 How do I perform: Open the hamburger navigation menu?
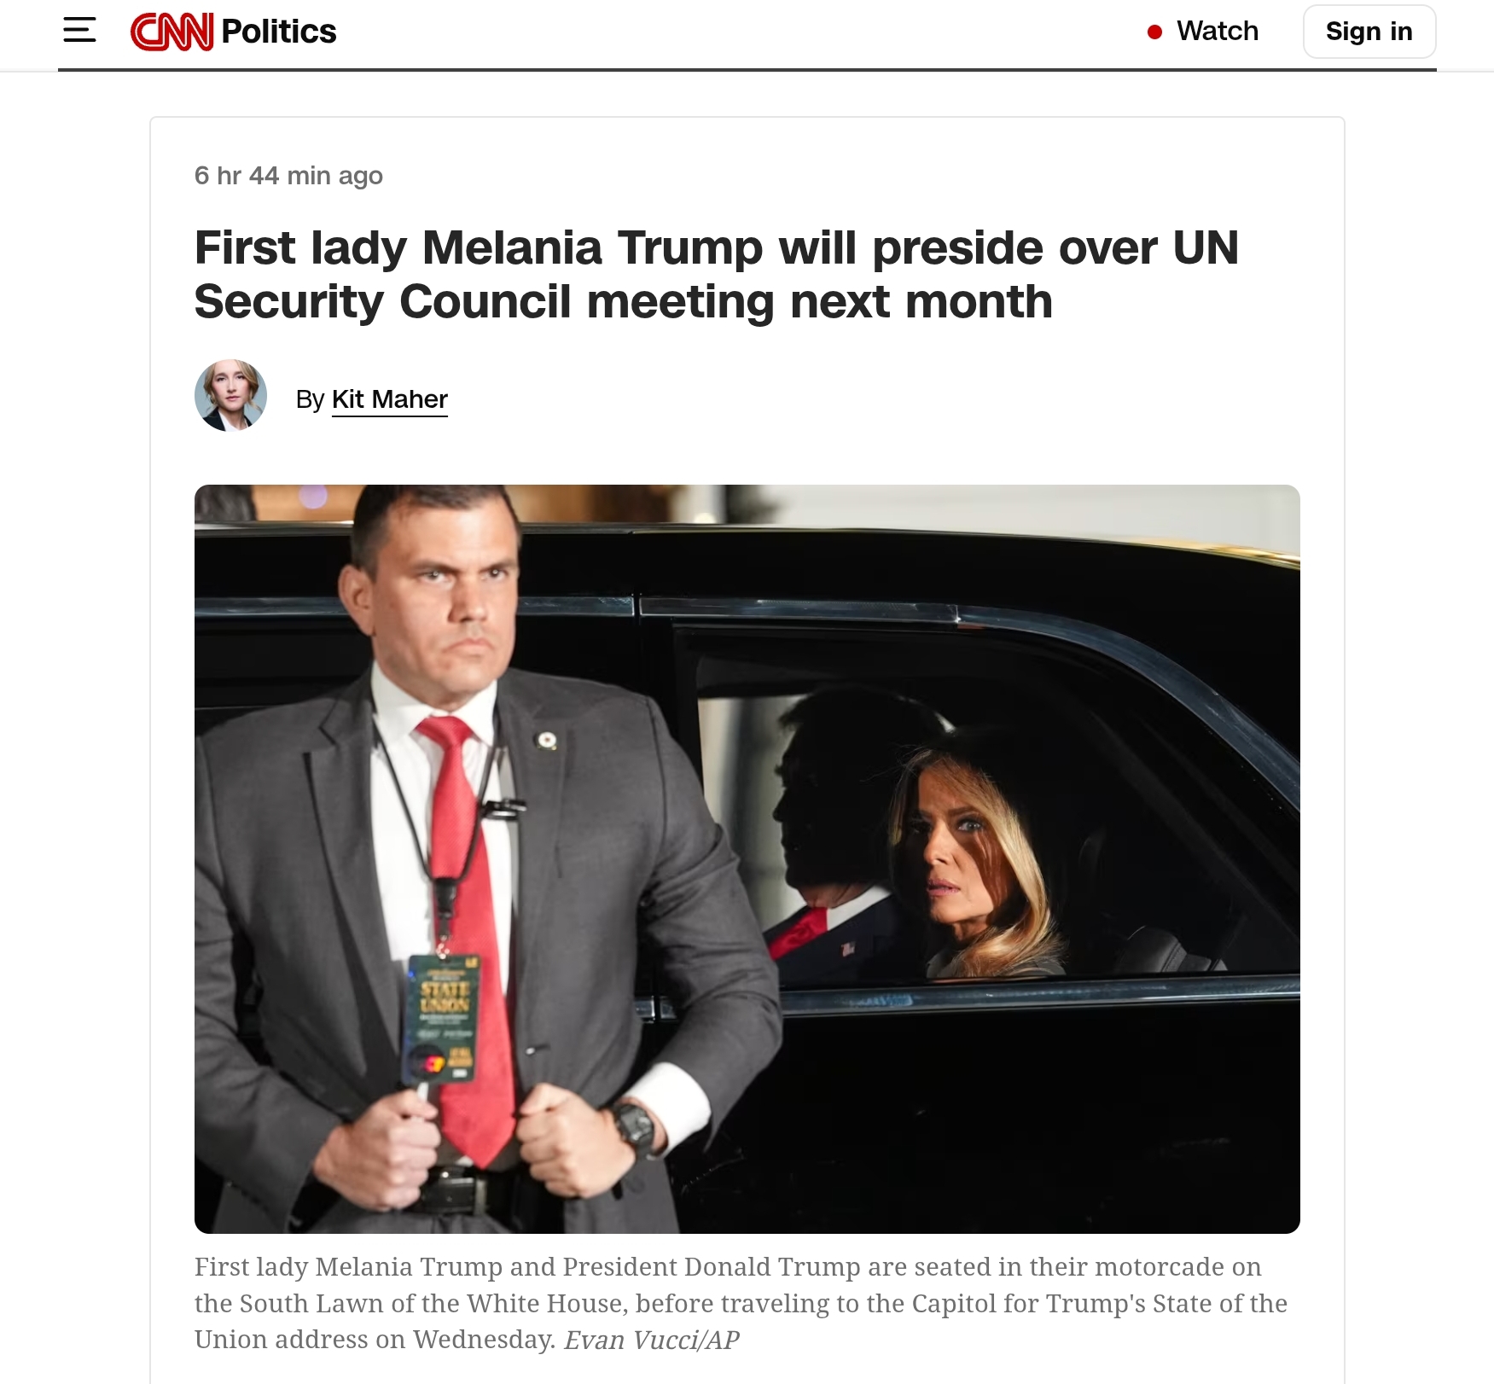79,31
